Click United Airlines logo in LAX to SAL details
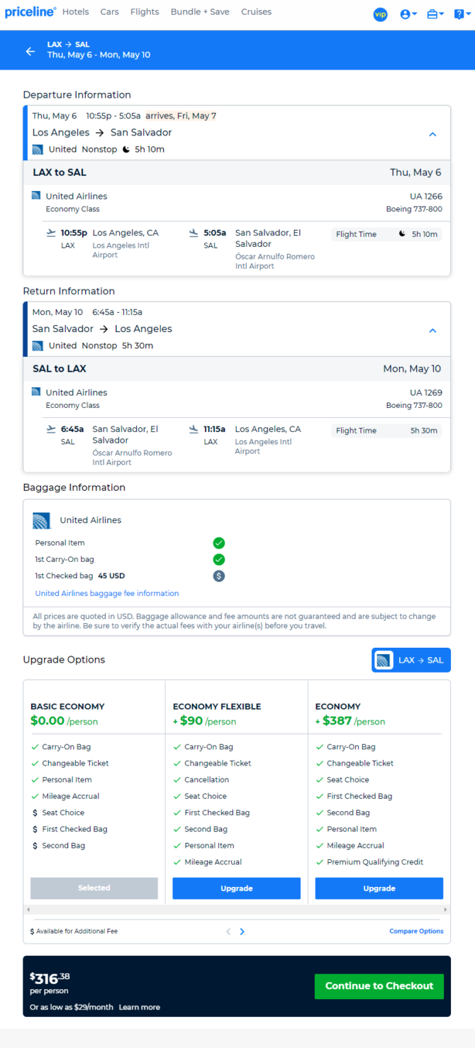The image size is (475, 1048). click(36, 195)
